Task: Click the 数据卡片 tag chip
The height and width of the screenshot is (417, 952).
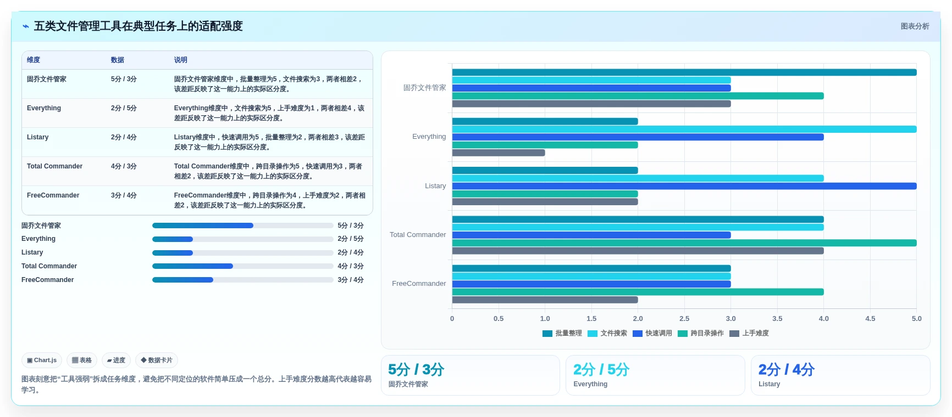Action: click(157, 360)
